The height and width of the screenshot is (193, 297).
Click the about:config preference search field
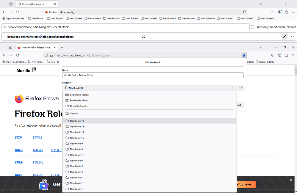click(126, 27)
